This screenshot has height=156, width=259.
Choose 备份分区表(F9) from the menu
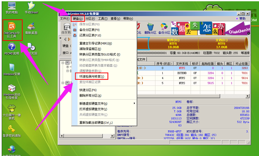(x=104, y=30)
